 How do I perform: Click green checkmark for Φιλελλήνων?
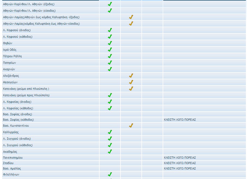coord(110,174)
